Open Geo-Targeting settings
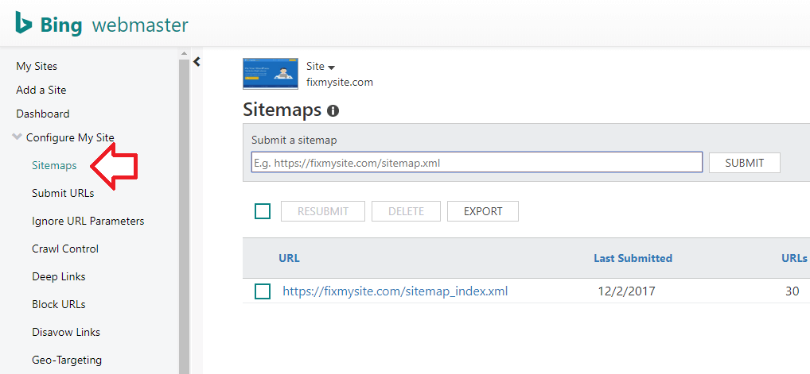 (67, 360)
